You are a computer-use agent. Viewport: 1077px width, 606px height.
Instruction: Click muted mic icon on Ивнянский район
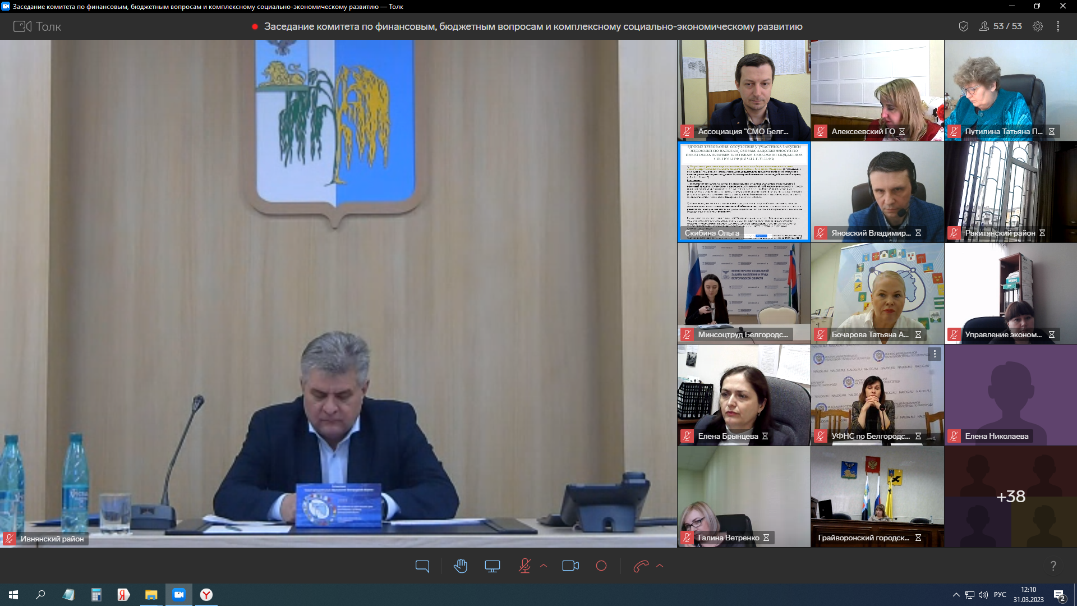pos(10,539)
